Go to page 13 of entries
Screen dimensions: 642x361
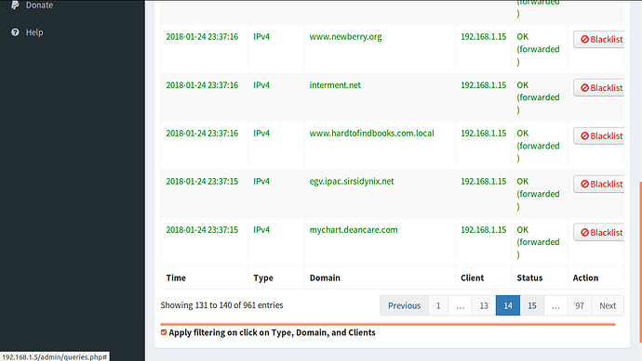[x=484, y=305]
